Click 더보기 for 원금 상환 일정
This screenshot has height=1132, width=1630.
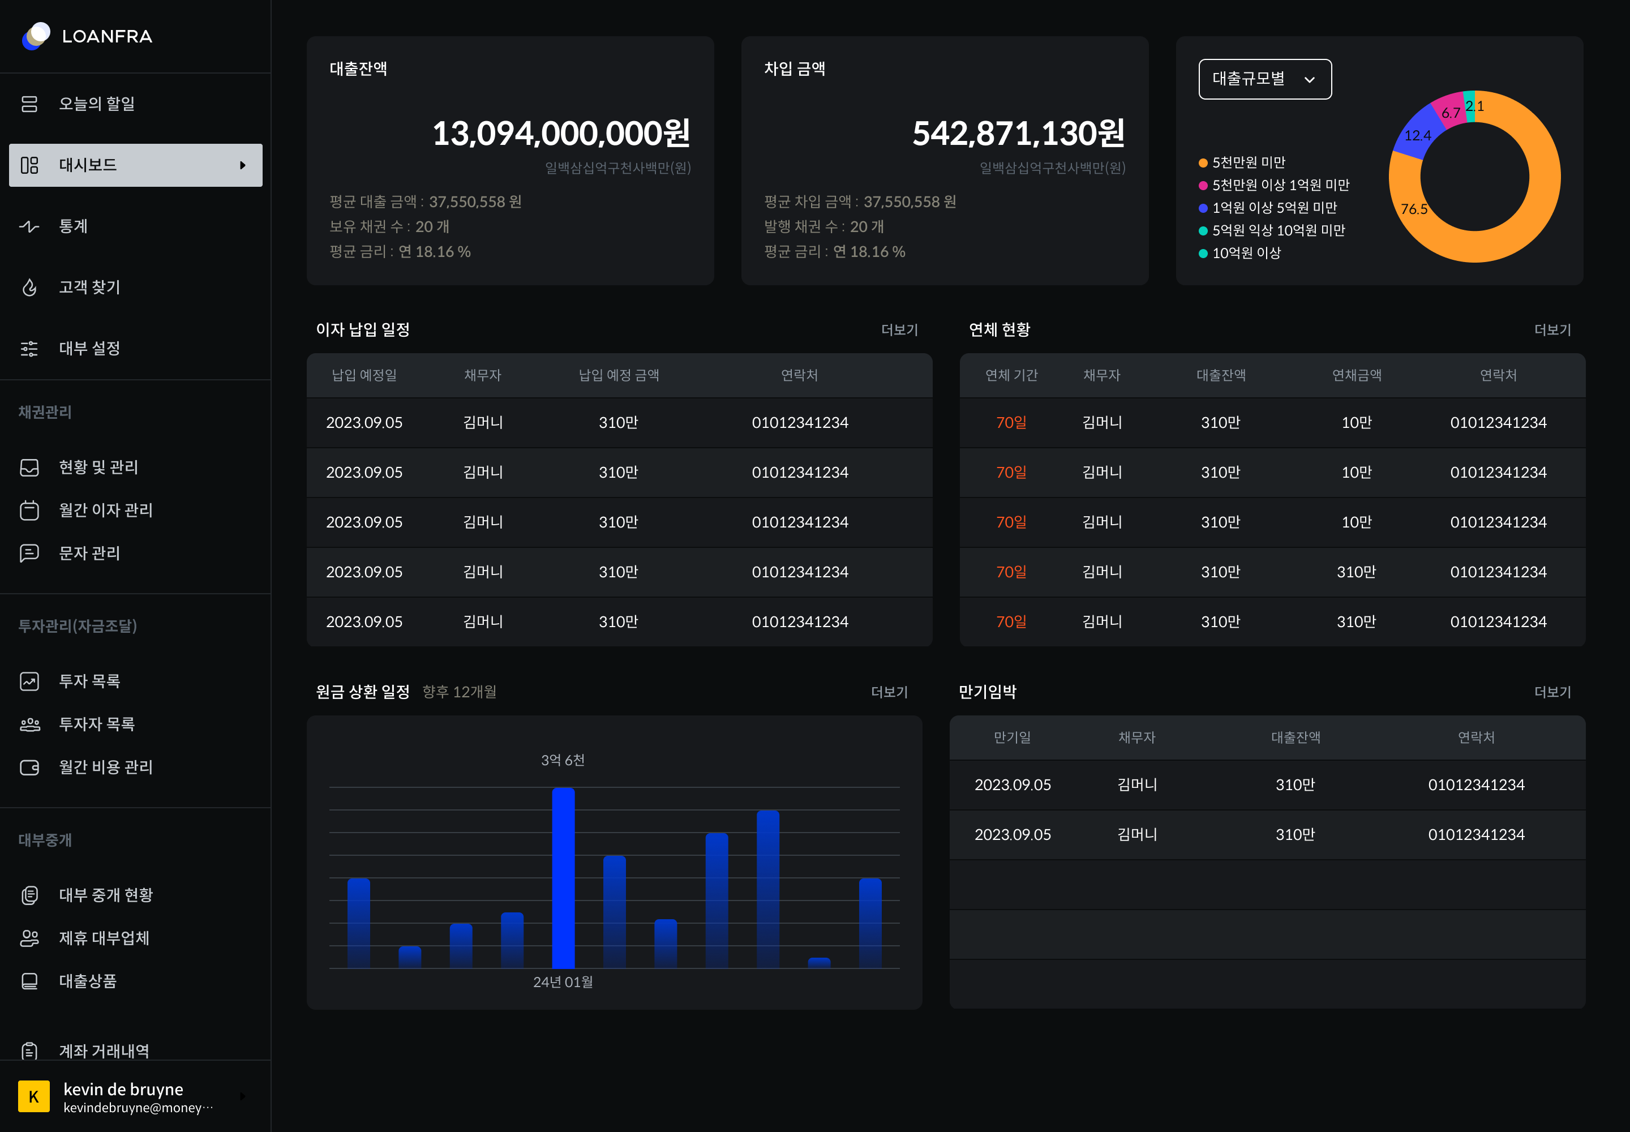click(x=890, y=692)
